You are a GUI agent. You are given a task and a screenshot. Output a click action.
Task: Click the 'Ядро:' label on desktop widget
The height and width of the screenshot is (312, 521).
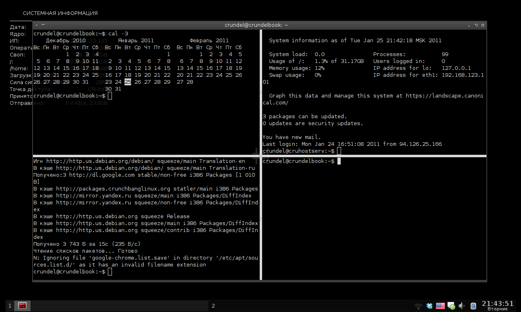(18, 34)
